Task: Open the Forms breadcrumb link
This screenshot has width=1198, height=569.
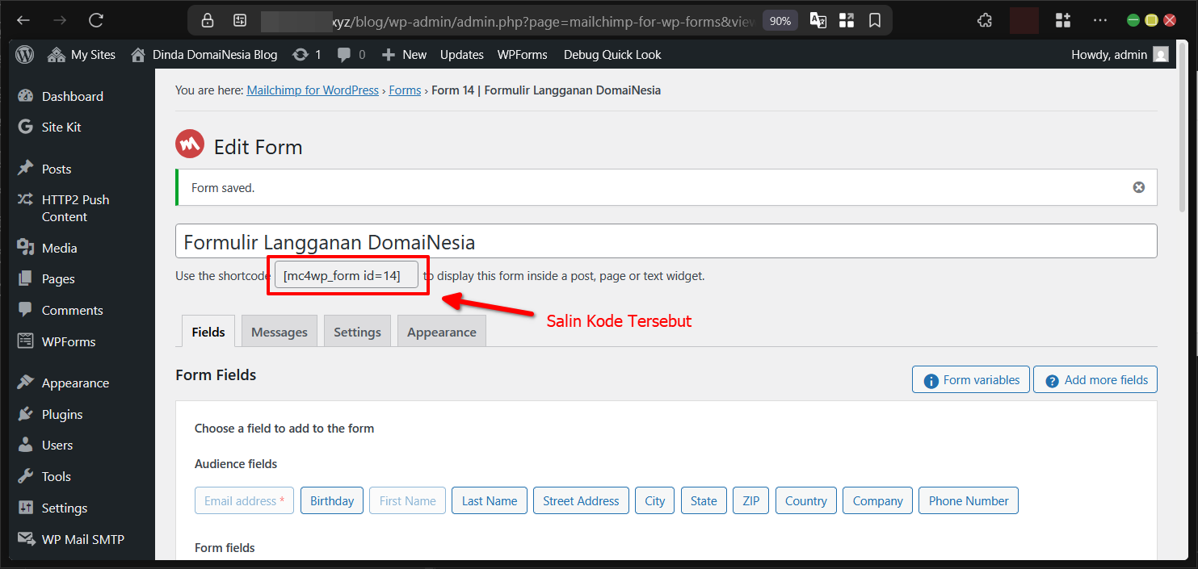Action: pos(405,90)
